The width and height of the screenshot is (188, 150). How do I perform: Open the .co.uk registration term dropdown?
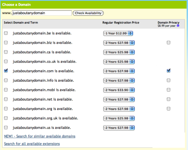119,62
